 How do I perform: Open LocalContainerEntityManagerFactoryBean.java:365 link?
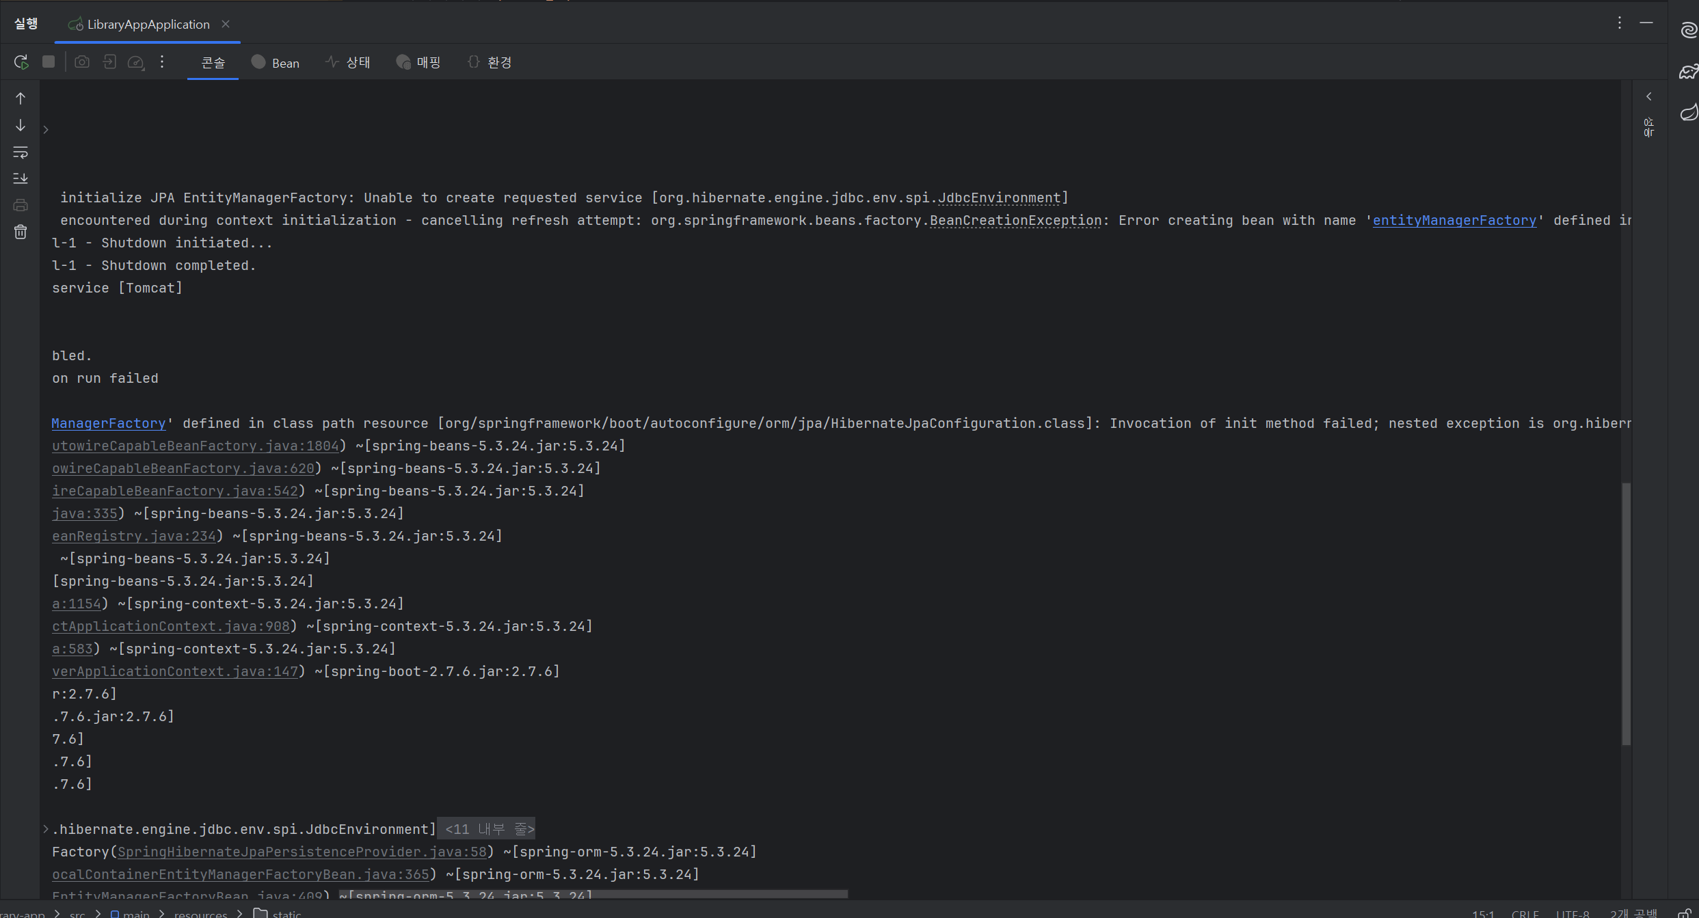point(241,875)
